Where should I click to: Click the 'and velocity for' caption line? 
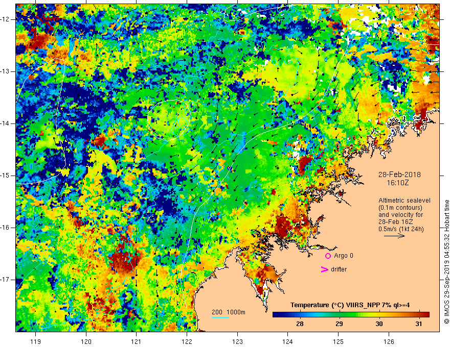(400, 215)
